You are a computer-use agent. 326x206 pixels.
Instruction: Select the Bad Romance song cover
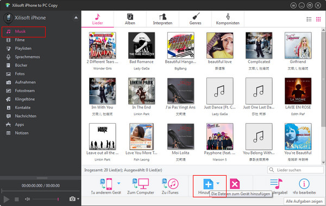[x=142, y=46]
